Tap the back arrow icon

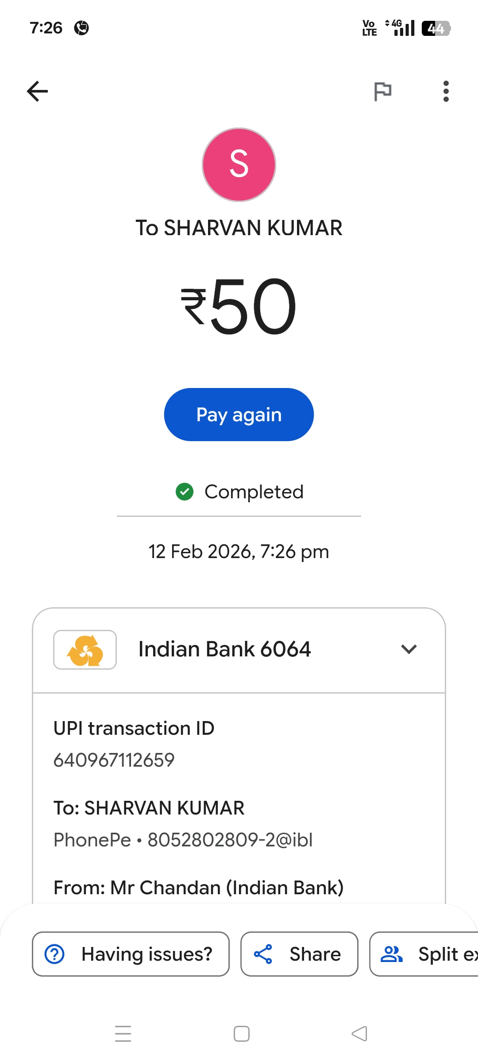tap(38, 91)
